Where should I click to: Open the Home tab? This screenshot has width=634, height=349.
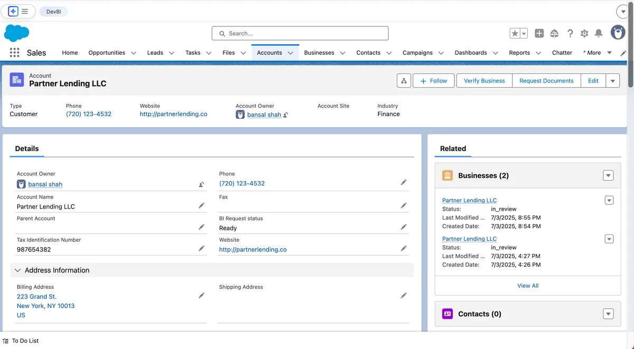point(70,53)
